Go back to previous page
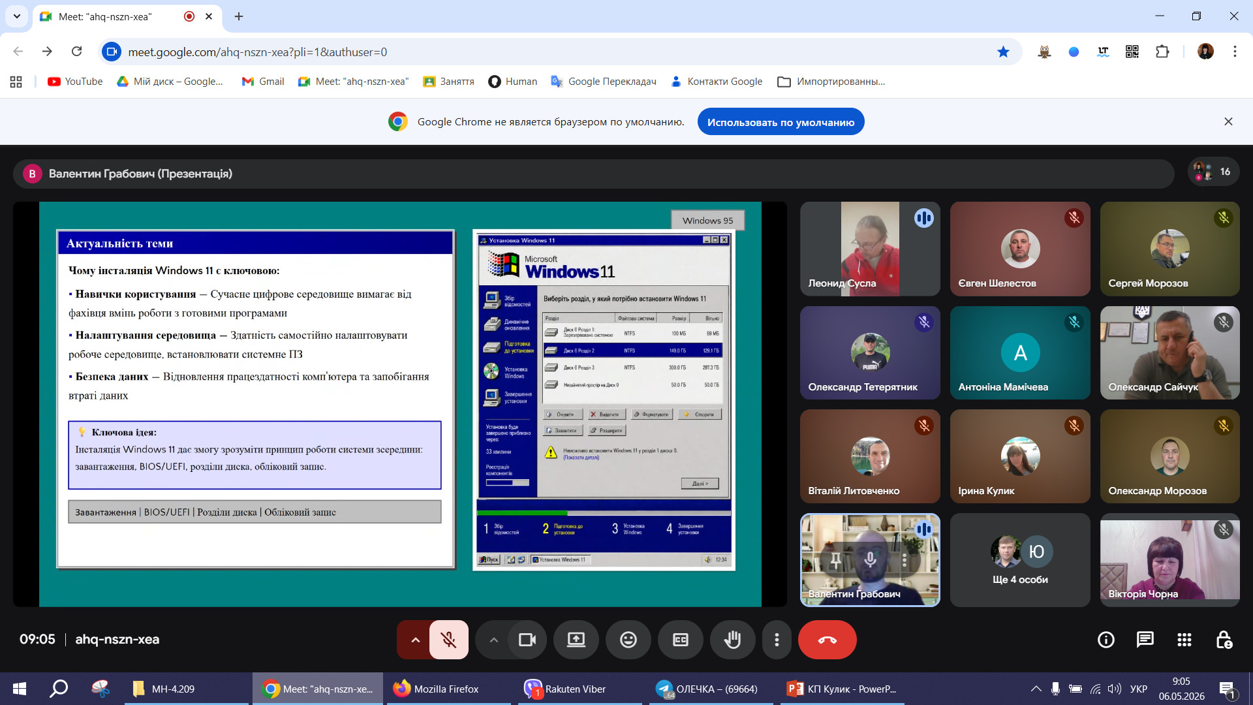This screenshot has height=705, width=1253. 18,52
